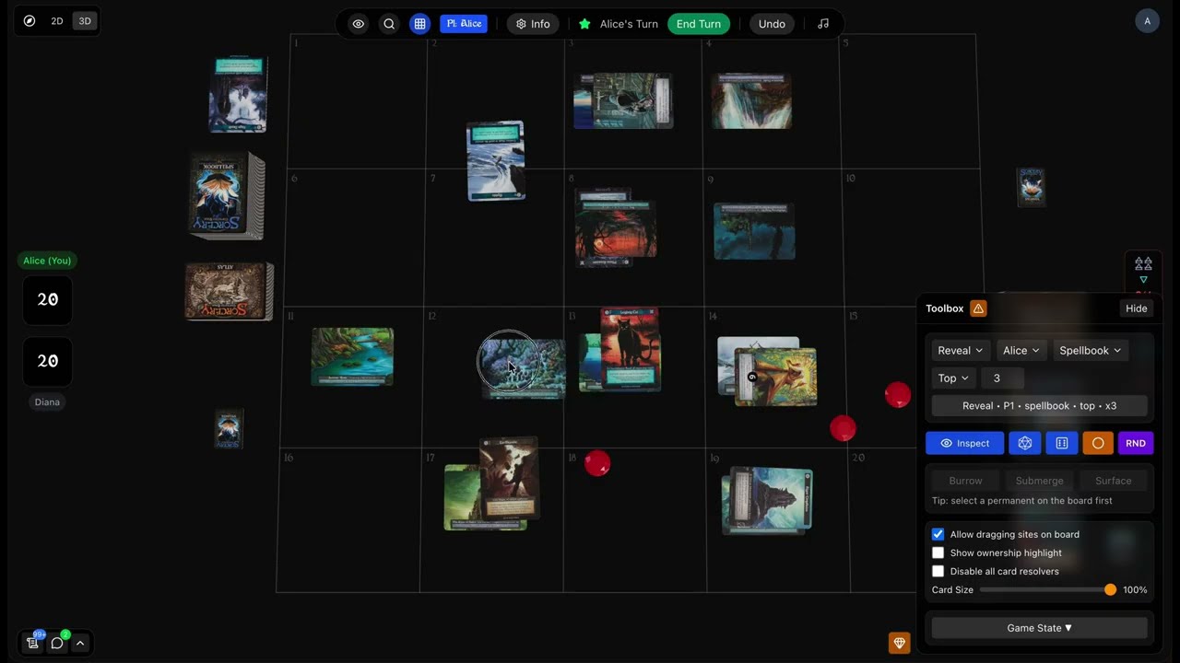Click the Atlas deck pile

(x=229, y=292)
